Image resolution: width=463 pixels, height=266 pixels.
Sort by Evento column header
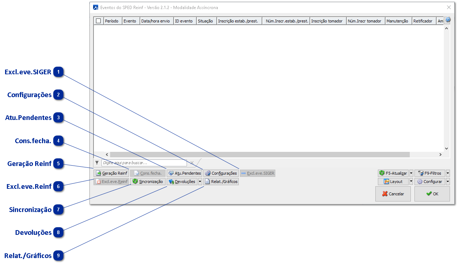click(x=131, y=21)
